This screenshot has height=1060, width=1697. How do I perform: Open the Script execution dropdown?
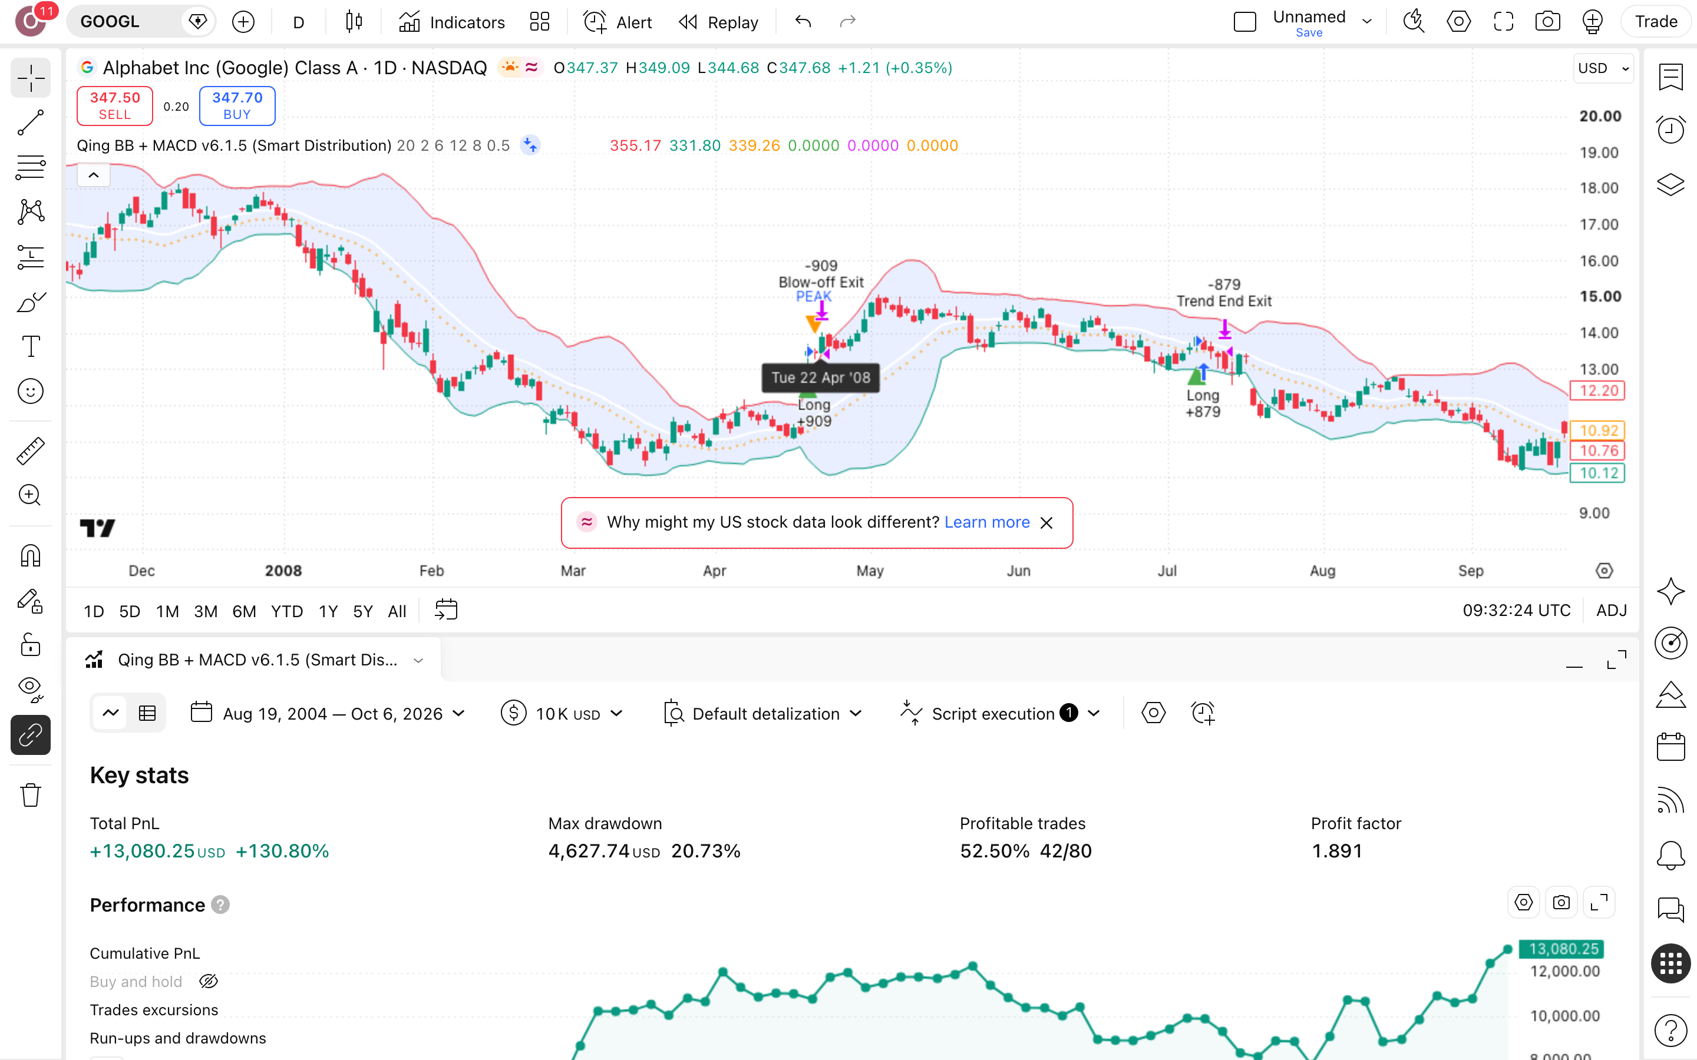pyautogui.click(x=1000, y=714)
